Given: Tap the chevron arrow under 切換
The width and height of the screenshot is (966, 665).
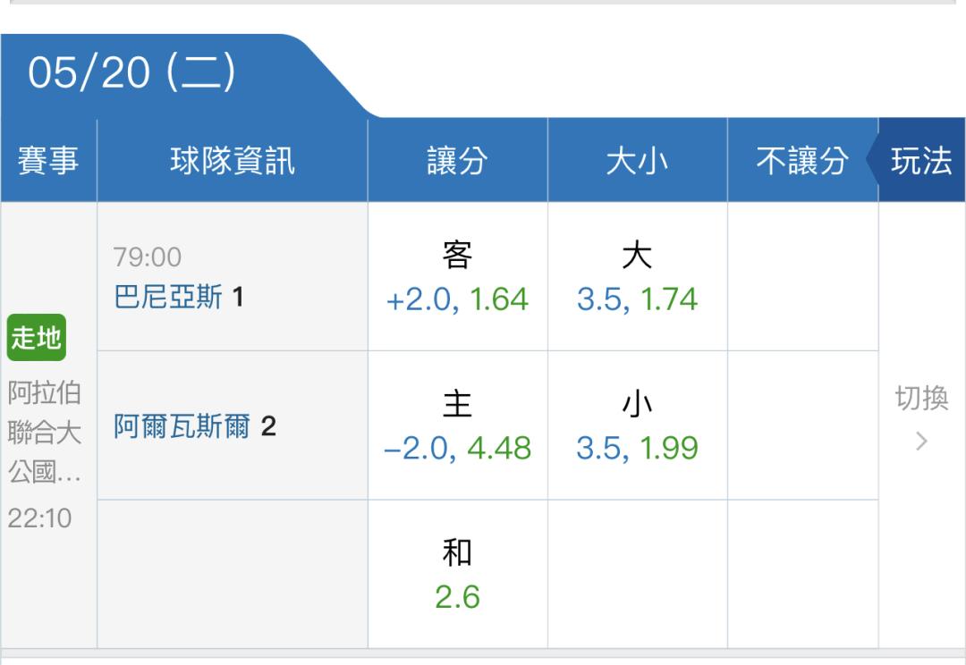Looking at the screenshot, I should point(921,441).
